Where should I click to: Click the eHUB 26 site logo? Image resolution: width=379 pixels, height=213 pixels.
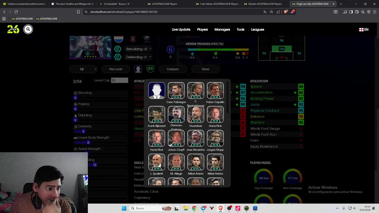(x=13, y=29)
